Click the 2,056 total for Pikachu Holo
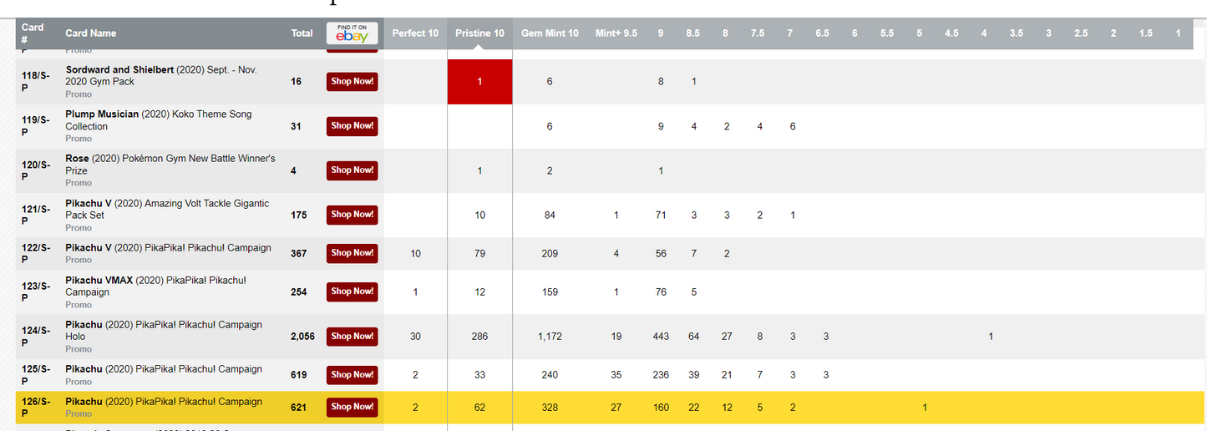Viewport: 1207px width, 431px height. click(x=302, y=337)
